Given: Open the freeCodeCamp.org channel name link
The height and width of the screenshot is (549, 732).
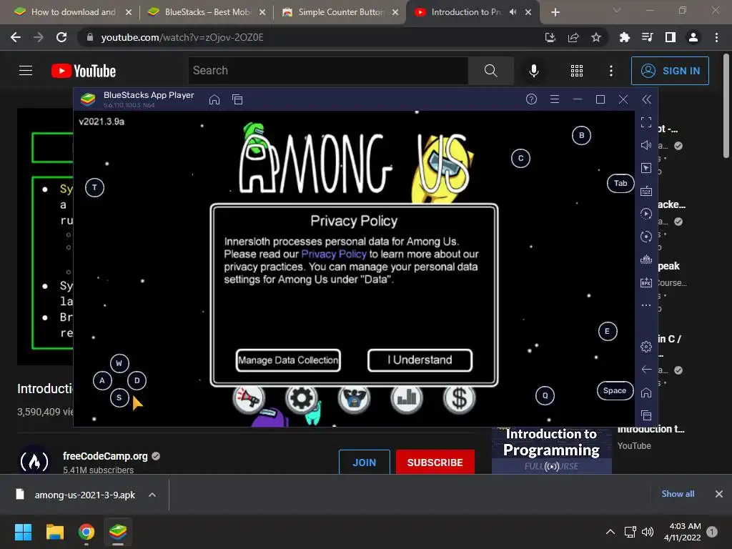Looking at the screenshot, I should [x=105, y=456].
